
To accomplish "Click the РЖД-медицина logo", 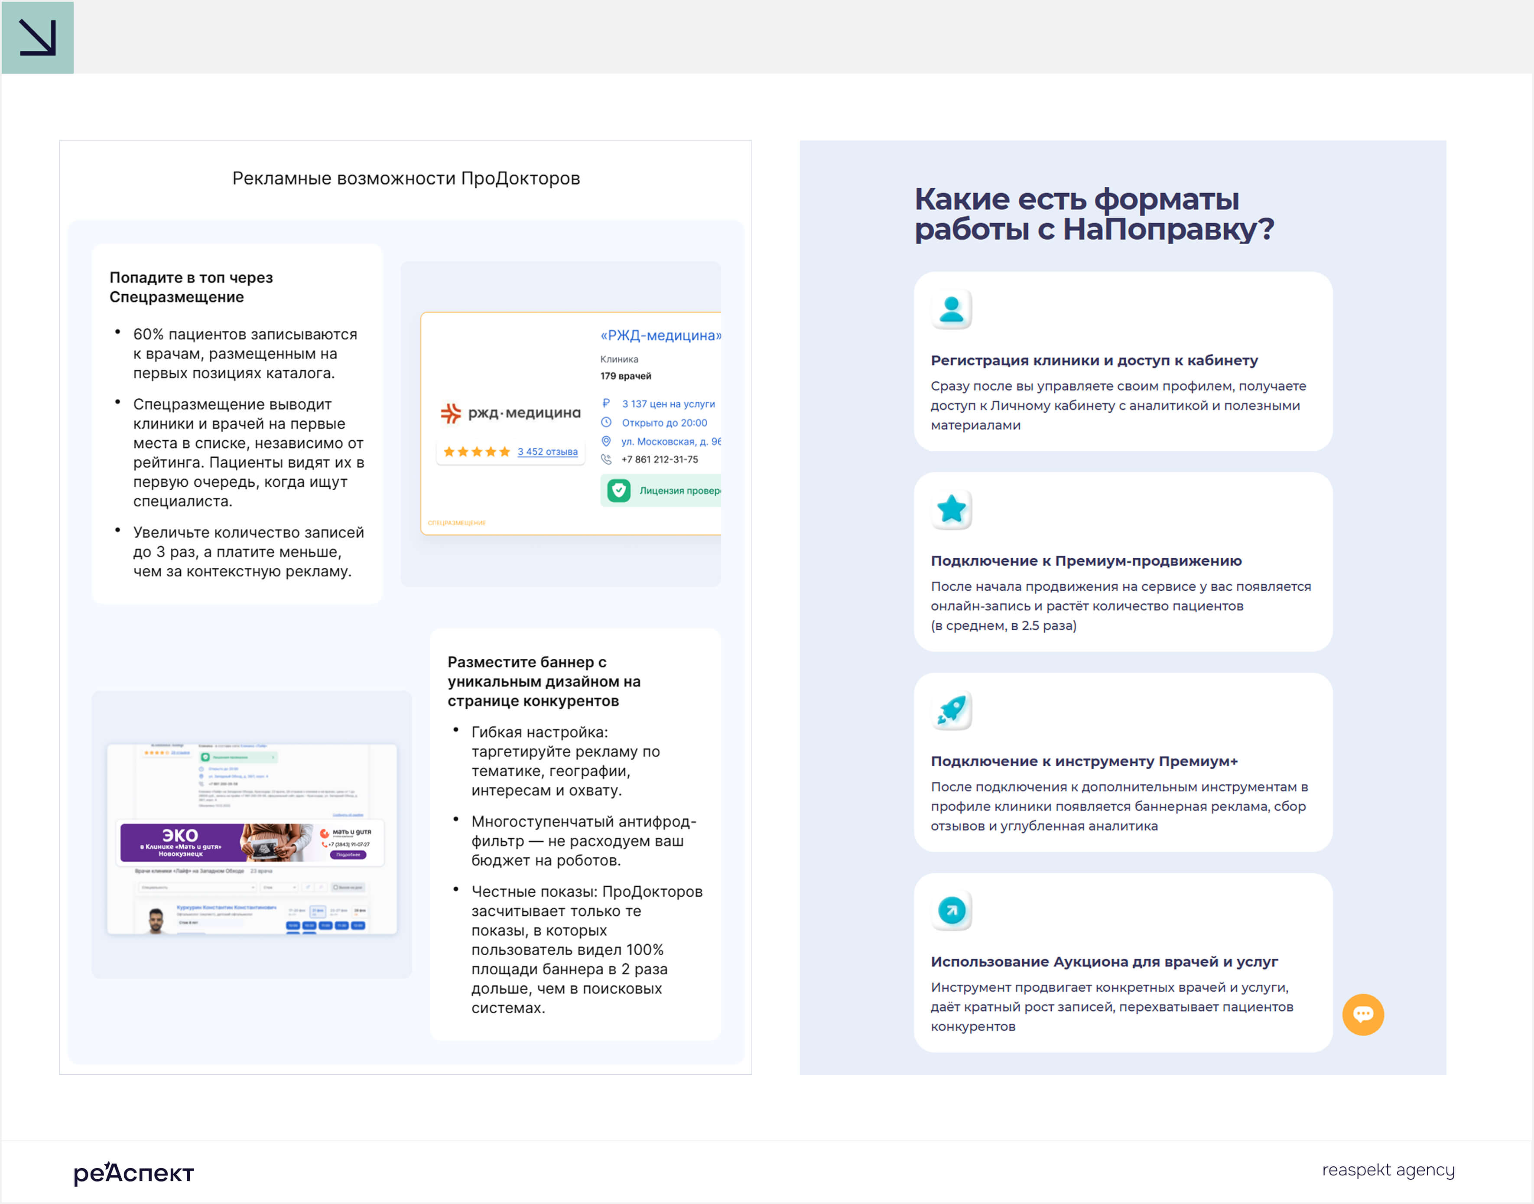I will (510, 413).
